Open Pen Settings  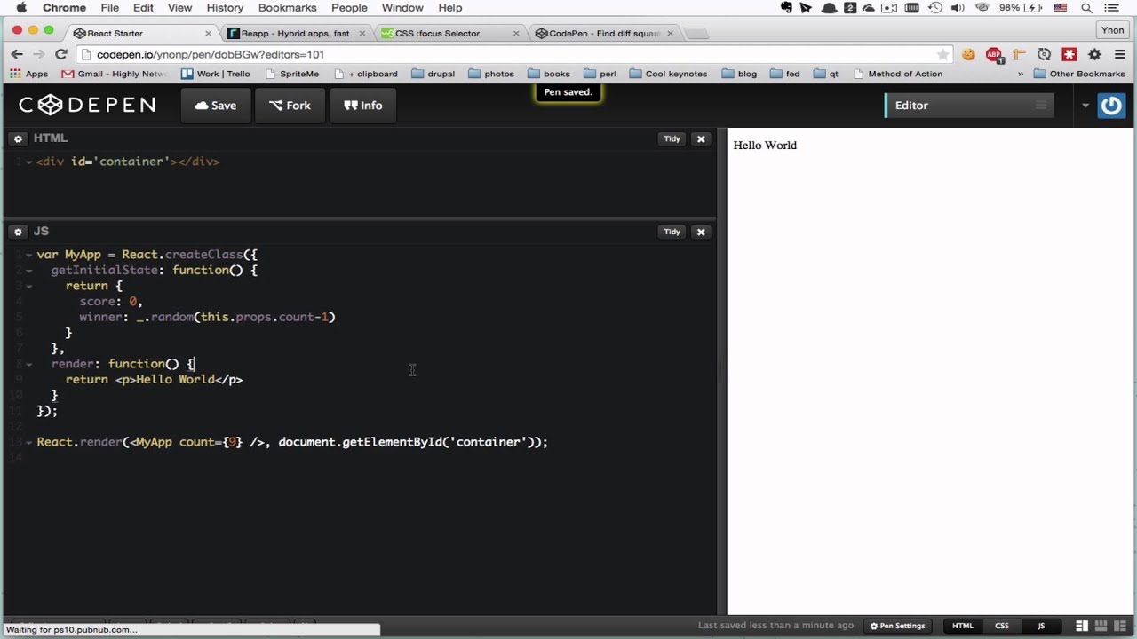point(898,626)
